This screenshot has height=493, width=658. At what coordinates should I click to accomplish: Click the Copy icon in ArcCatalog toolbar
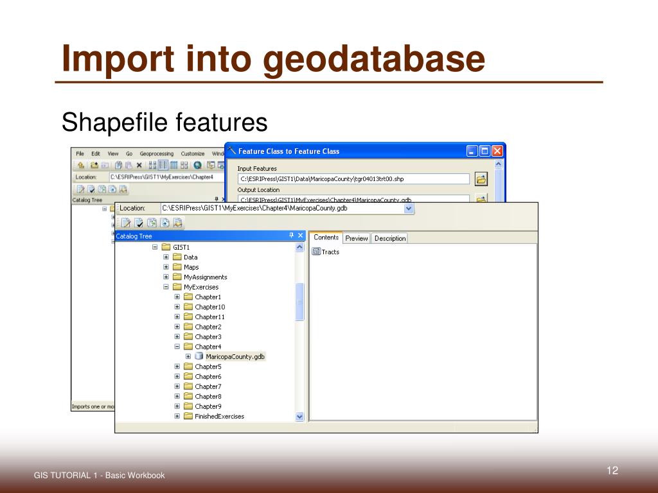point(119,165)
